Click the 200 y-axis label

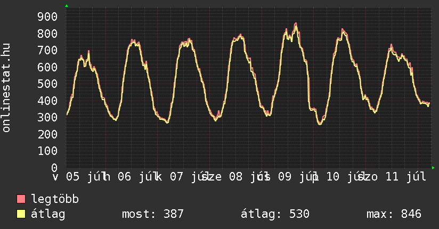click(x=47, y=134)
